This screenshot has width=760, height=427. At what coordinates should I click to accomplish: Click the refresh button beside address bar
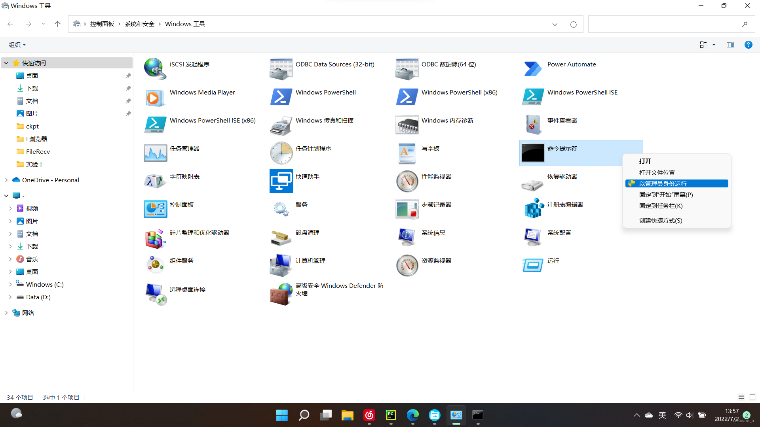pos(573,24)
